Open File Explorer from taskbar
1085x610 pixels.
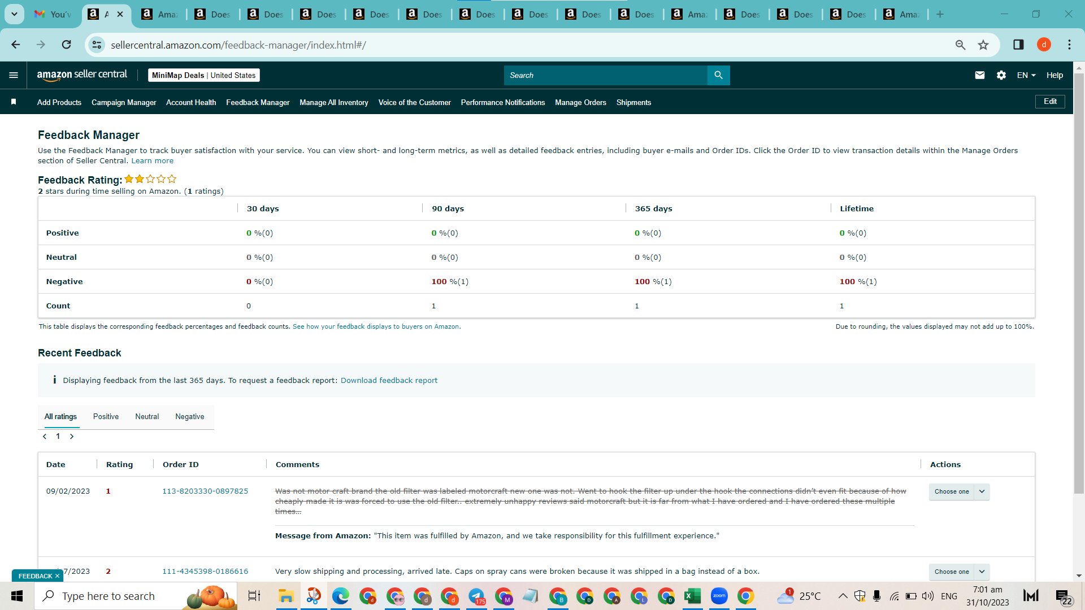coord(286,596)
